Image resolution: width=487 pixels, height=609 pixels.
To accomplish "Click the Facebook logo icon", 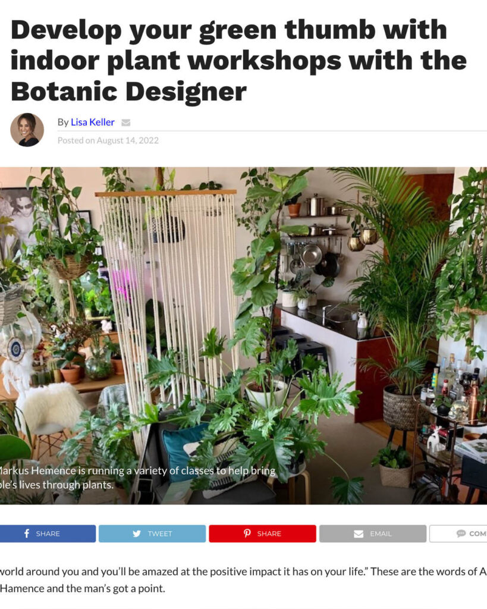I will 27,533.
